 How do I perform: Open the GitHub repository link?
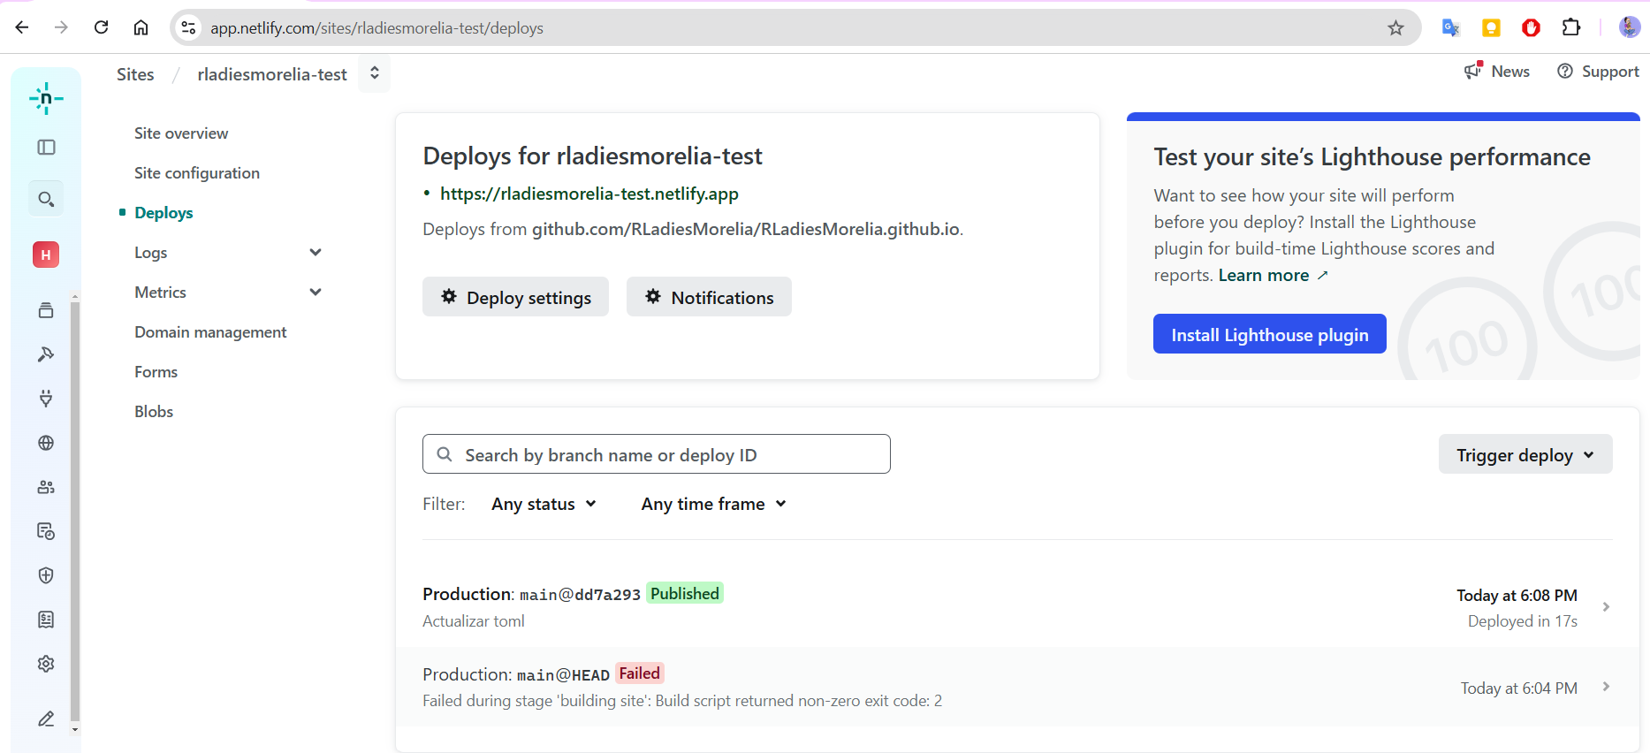[x=746, y=229]
